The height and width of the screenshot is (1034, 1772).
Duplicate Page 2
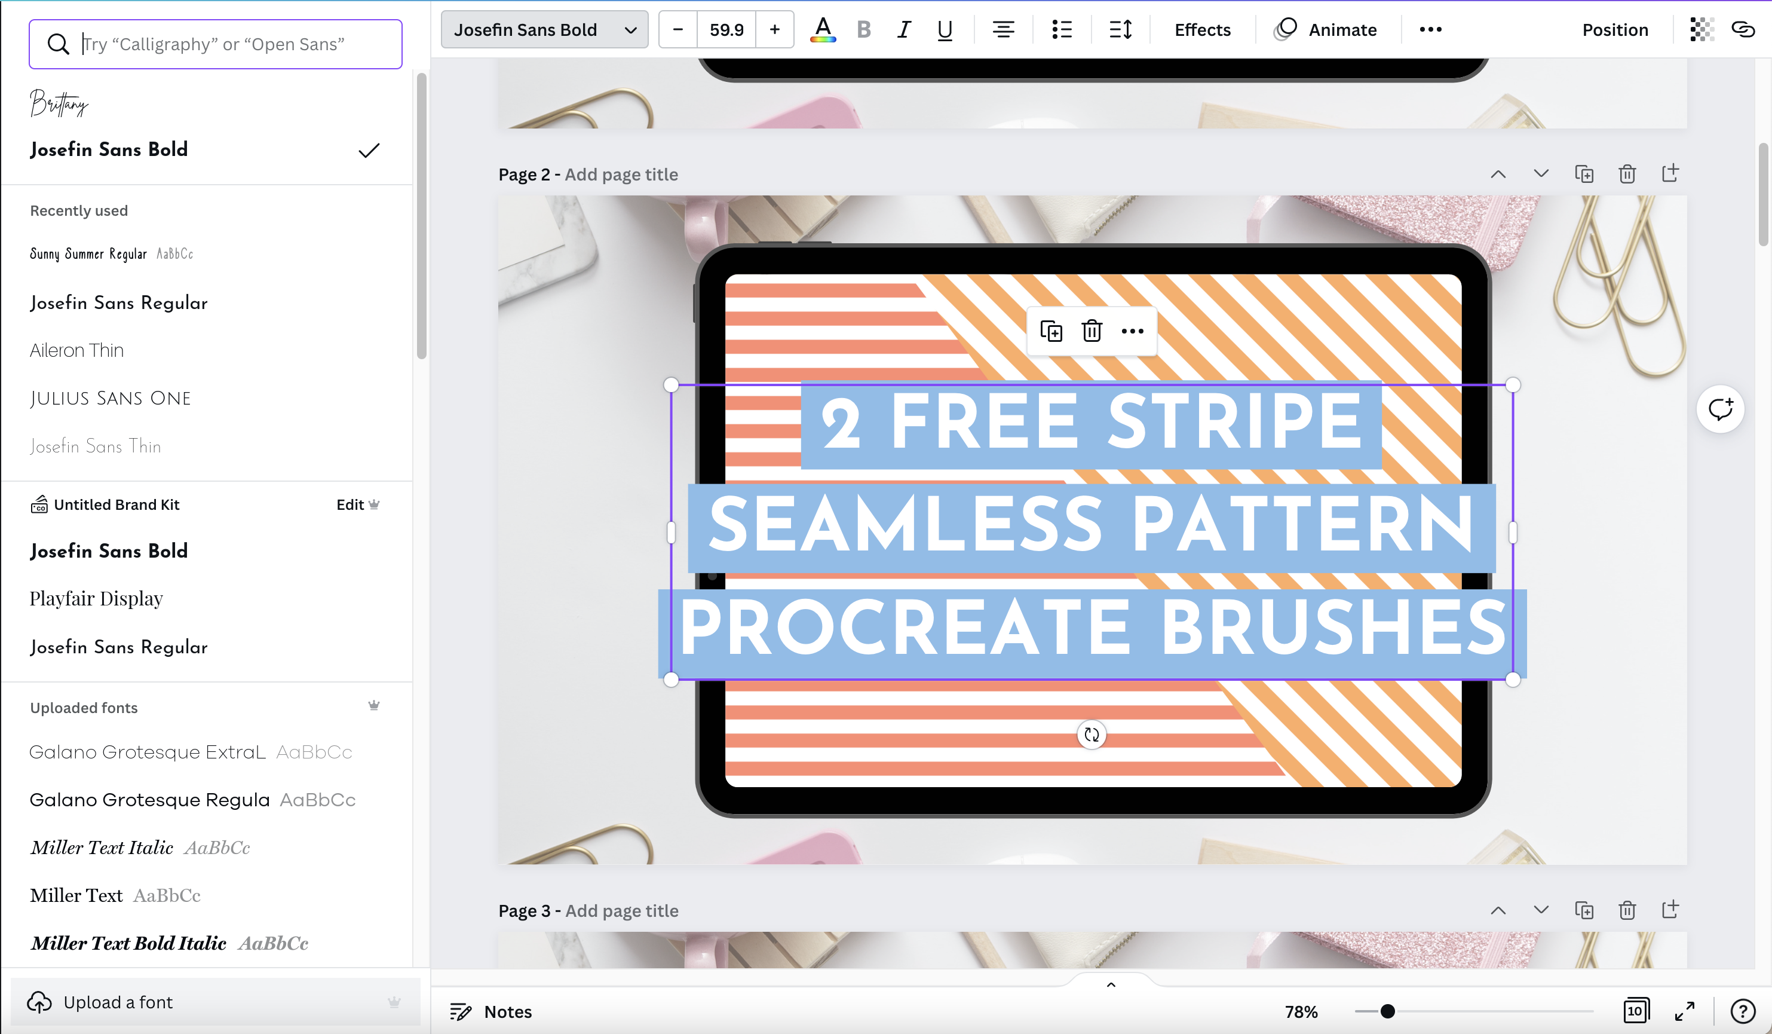coord(1584,174)
